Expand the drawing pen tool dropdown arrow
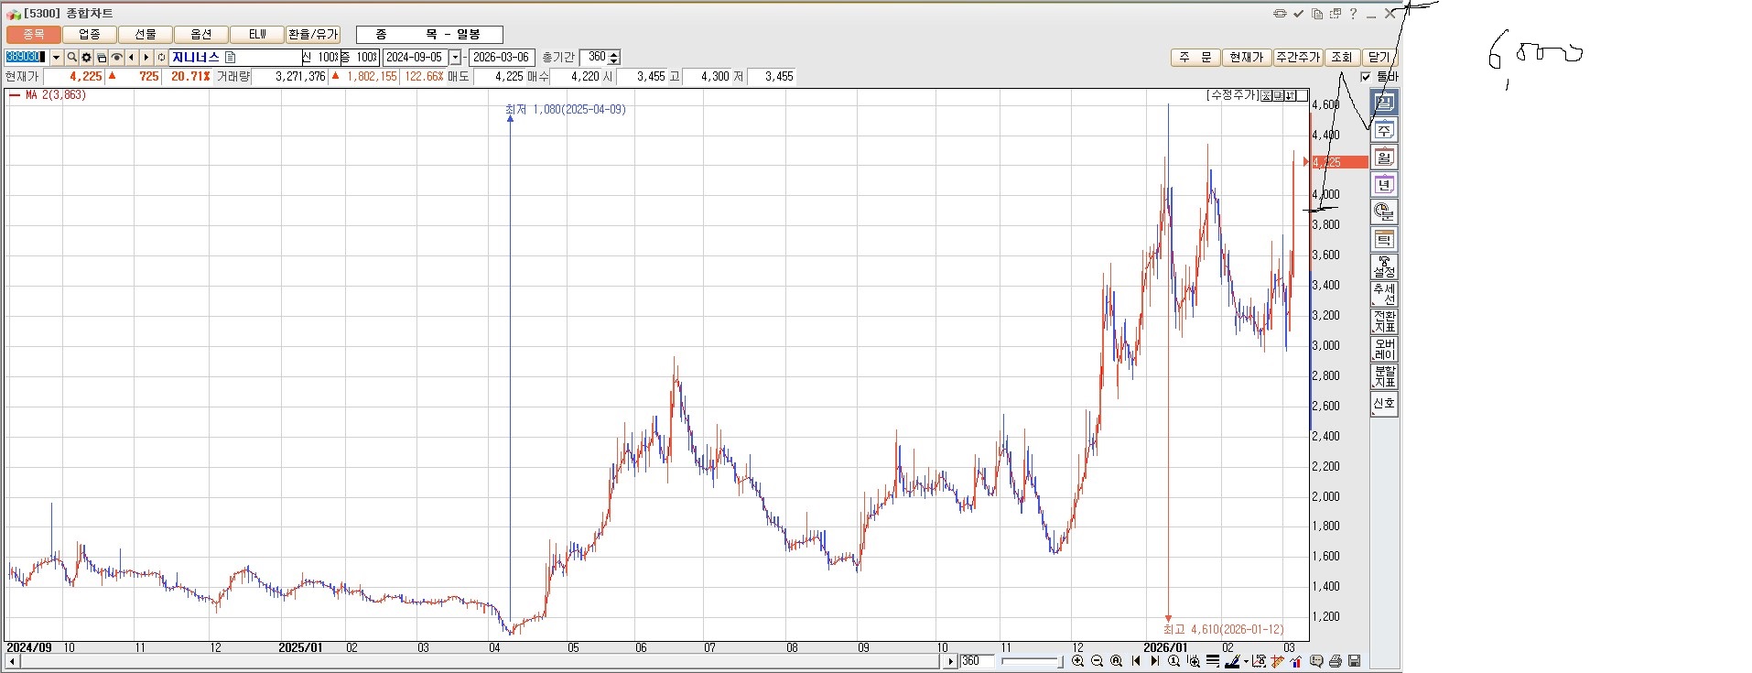Image resolution: width=1752 pixels, height=673 pixels. pos(1246,661)
